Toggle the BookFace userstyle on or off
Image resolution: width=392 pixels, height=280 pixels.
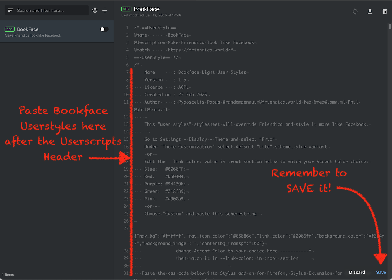[104, 29]
